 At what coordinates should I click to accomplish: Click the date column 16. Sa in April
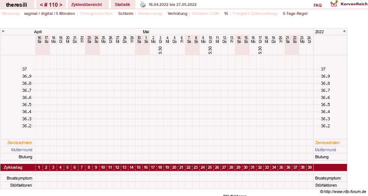click(39, 40)
